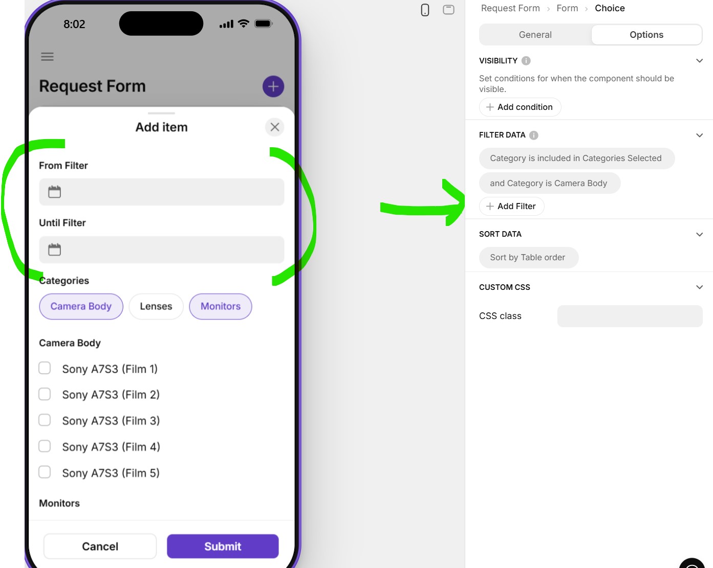
Task: Switch to tablet device preview icon
Action: [x=448, y=9]
